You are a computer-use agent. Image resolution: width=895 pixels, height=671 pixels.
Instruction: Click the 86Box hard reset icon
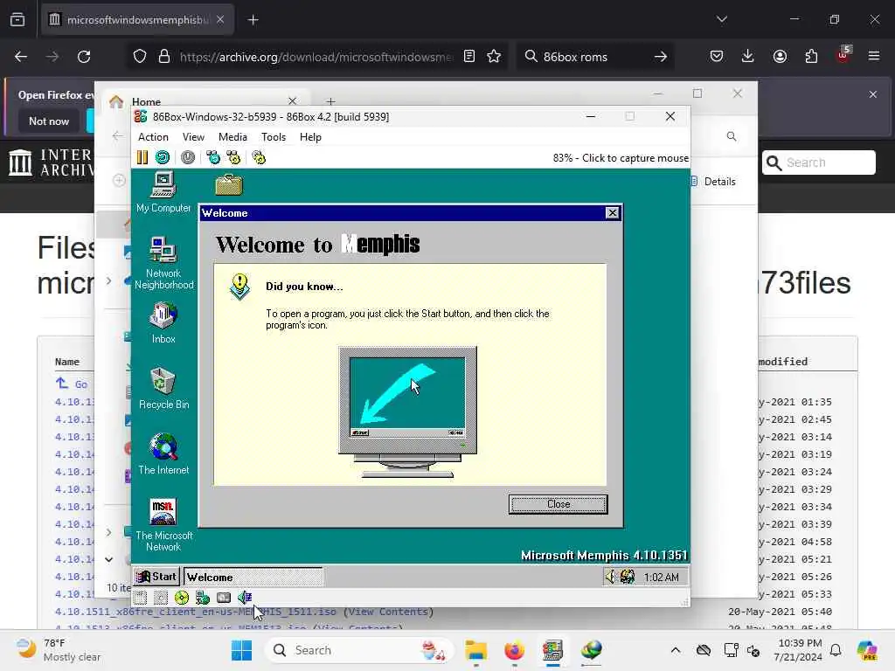(x=163, y=157)
